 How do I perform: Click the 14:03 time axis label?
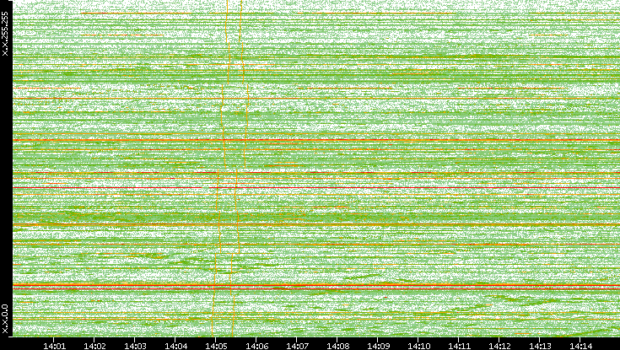135,346
